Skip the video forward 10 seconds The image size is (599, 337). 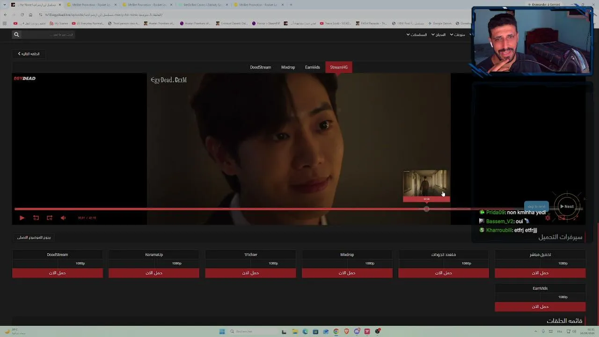click(50, 218)
